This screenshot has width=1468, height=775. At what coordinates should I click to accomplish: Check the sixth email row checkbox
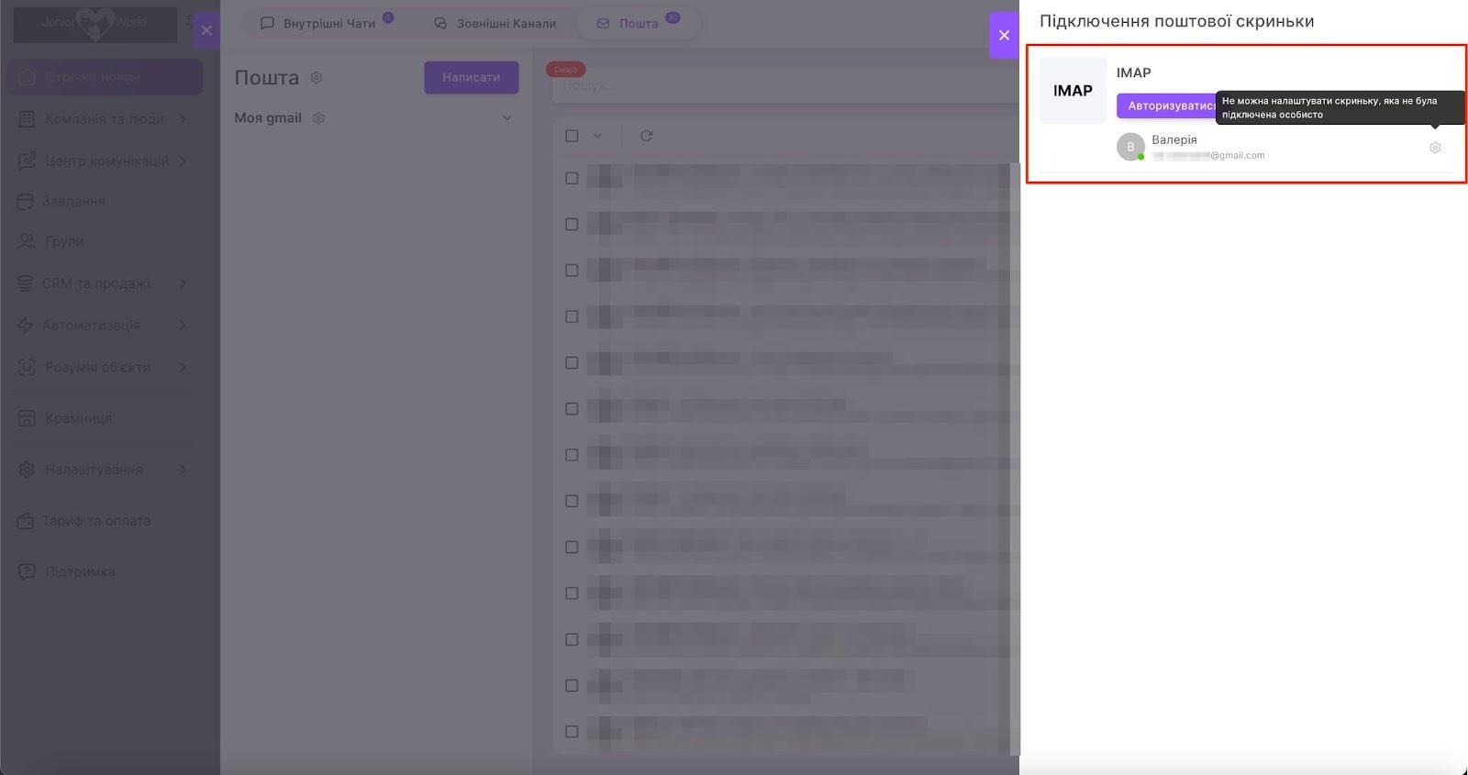tap(572, 409)
